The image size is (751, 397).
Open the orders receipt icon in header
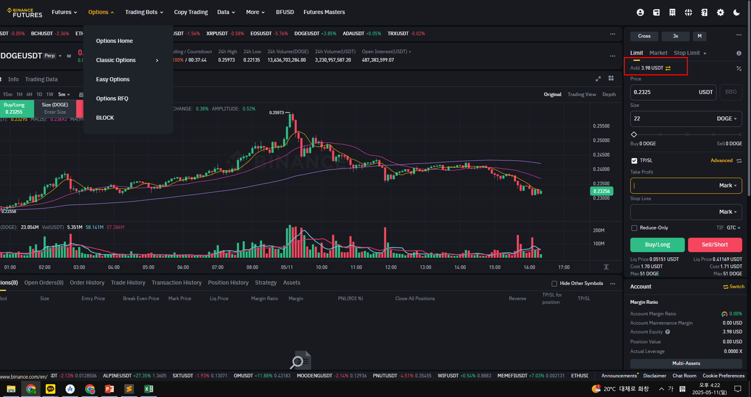pyautogui.click(x=672, y=12)
